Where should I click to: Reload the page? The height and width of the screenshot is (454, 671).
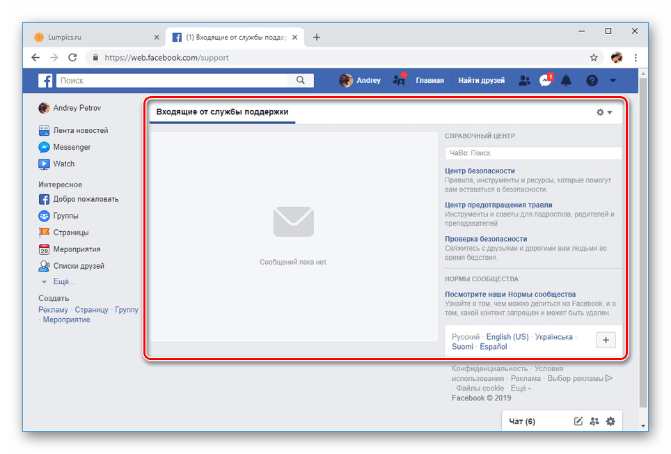[73, 57]
